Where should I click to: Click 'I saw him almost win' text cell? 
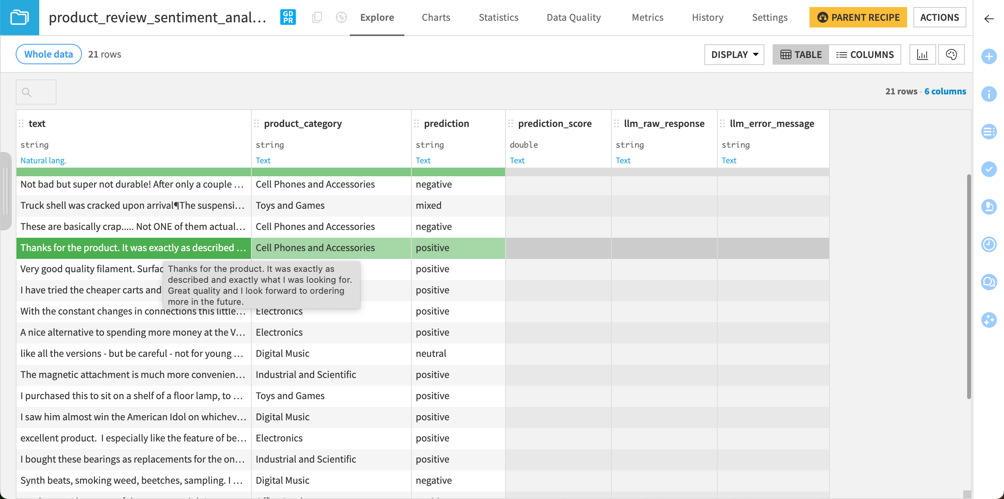pyautogui.click(x=134, y=417)
